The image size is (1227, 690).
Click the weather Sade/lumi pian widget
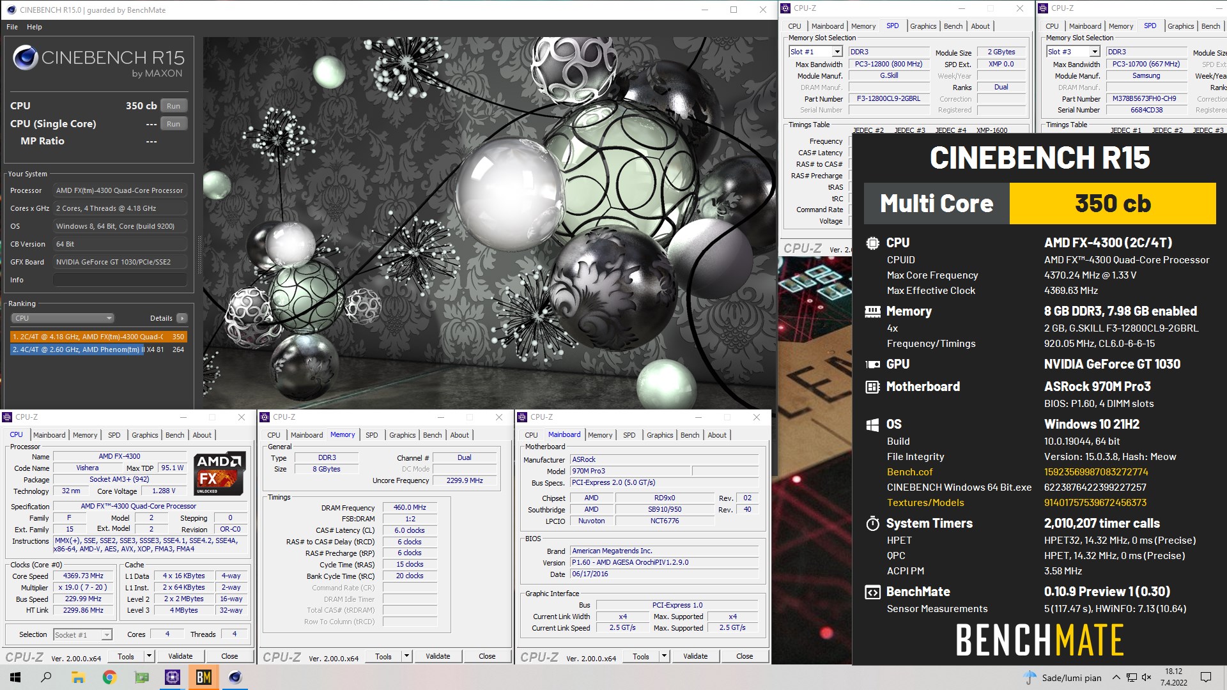[1062, 677]
